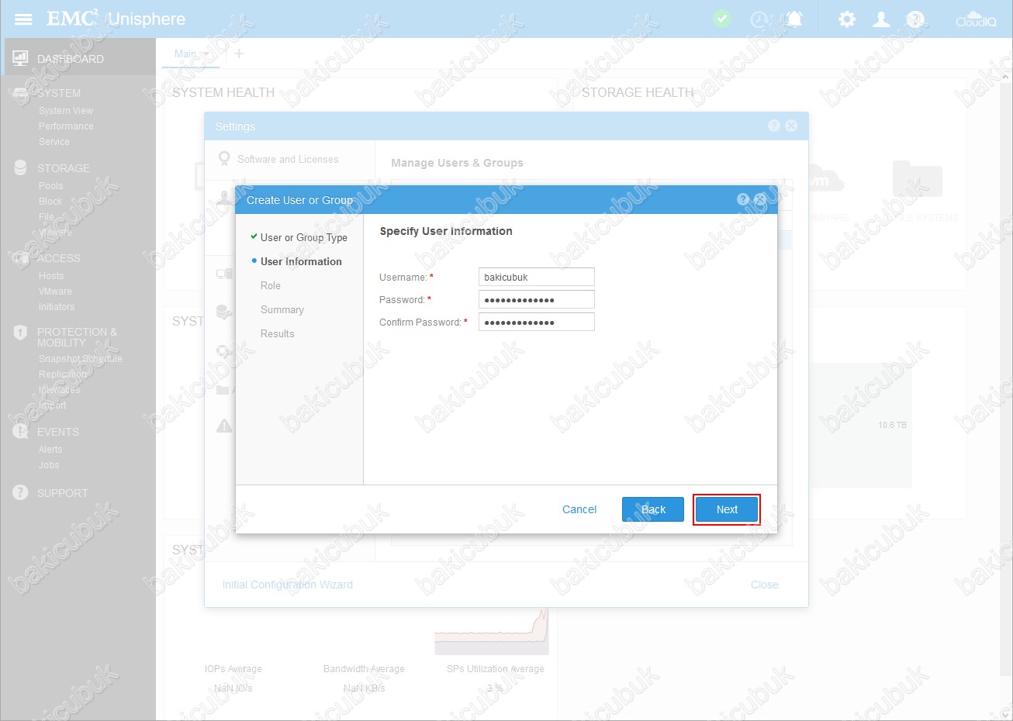Open Pools under Storage
The width and height of the screenshot is (1013, 721).
click(x=51, y=186)
